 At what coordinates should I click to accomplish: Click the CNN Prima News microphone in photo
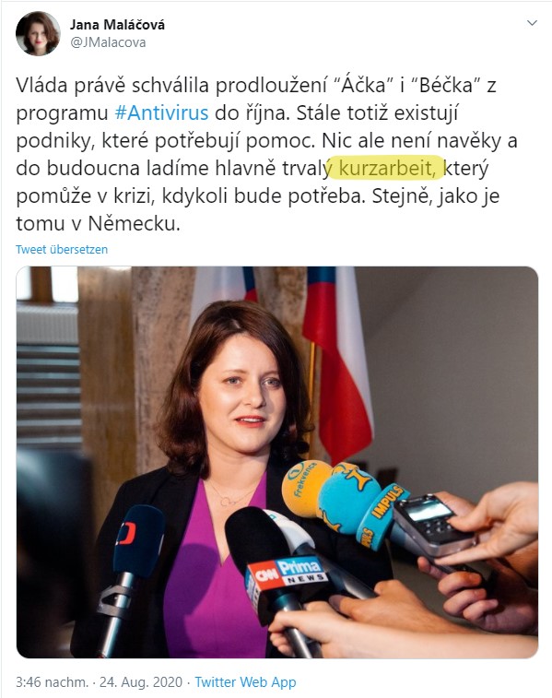[280, 565]
